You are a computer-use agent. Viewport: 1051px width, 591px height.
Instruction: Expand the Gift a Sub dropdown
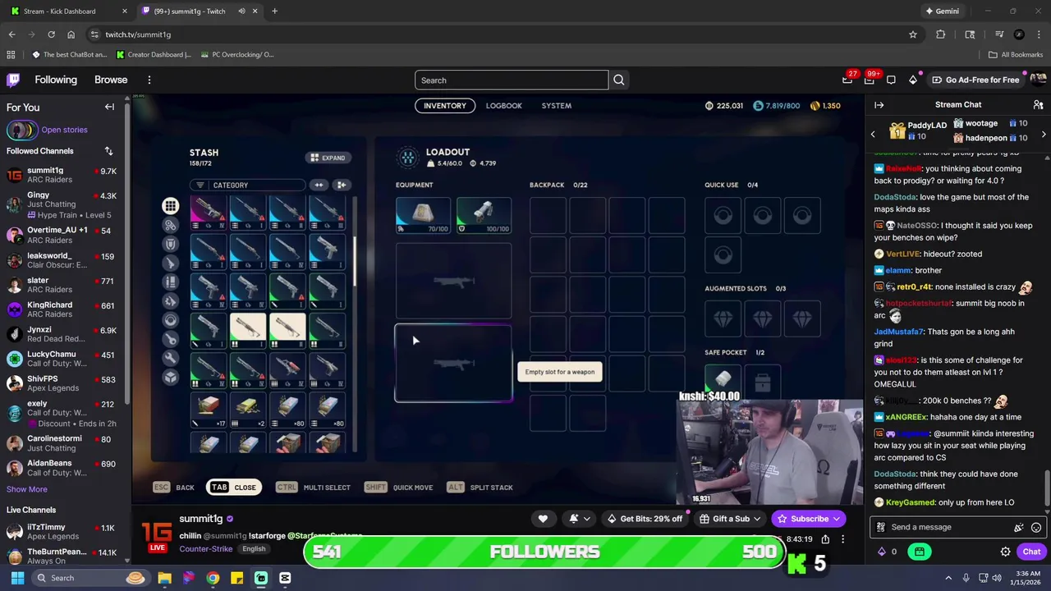tap(730, 519)
